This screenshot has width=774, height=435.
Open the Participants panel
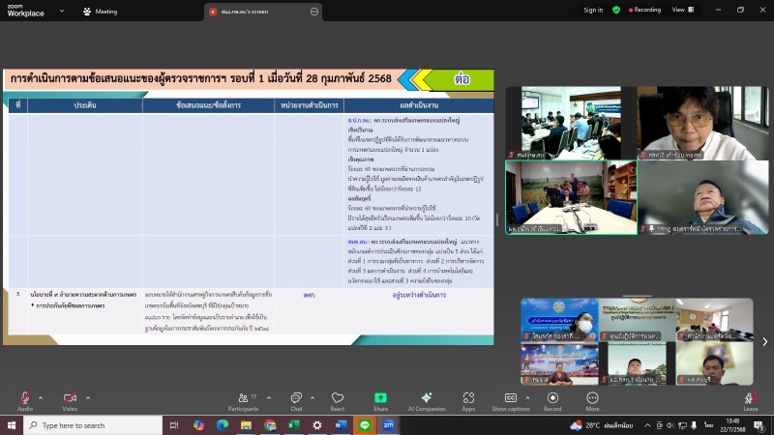(x=243, y=399)
